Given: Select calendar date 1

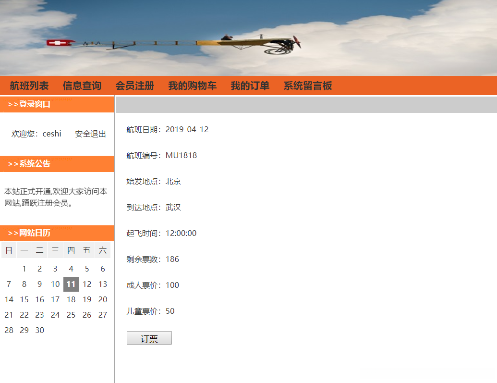Looking at the screenshot, I should point(24,269).
